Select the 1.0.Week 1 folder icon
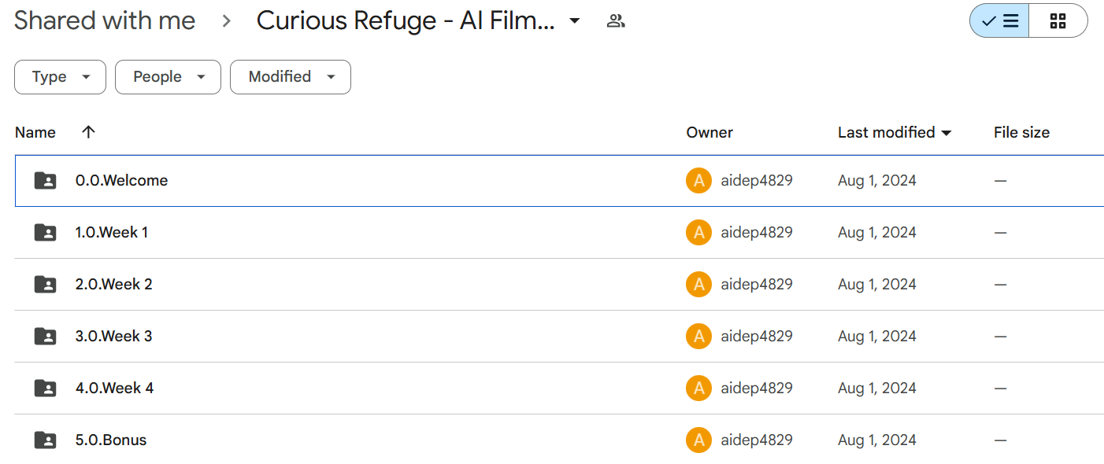 click(46, 233)
